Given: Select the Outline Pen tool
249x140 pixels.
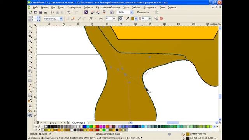Looking at the screenshot, I should (30, 105).
